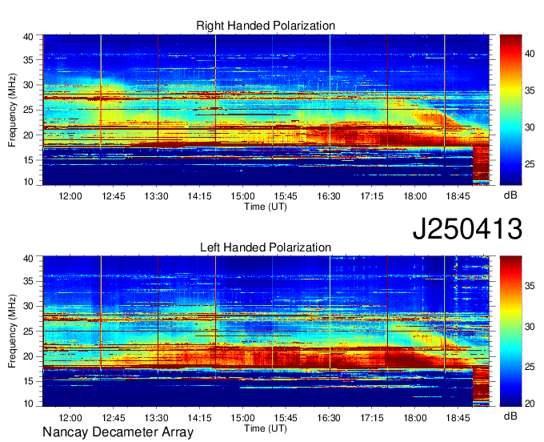Click the "Right Handed Polarization" plot title
The image size is (544, 442).
point(266,26)
